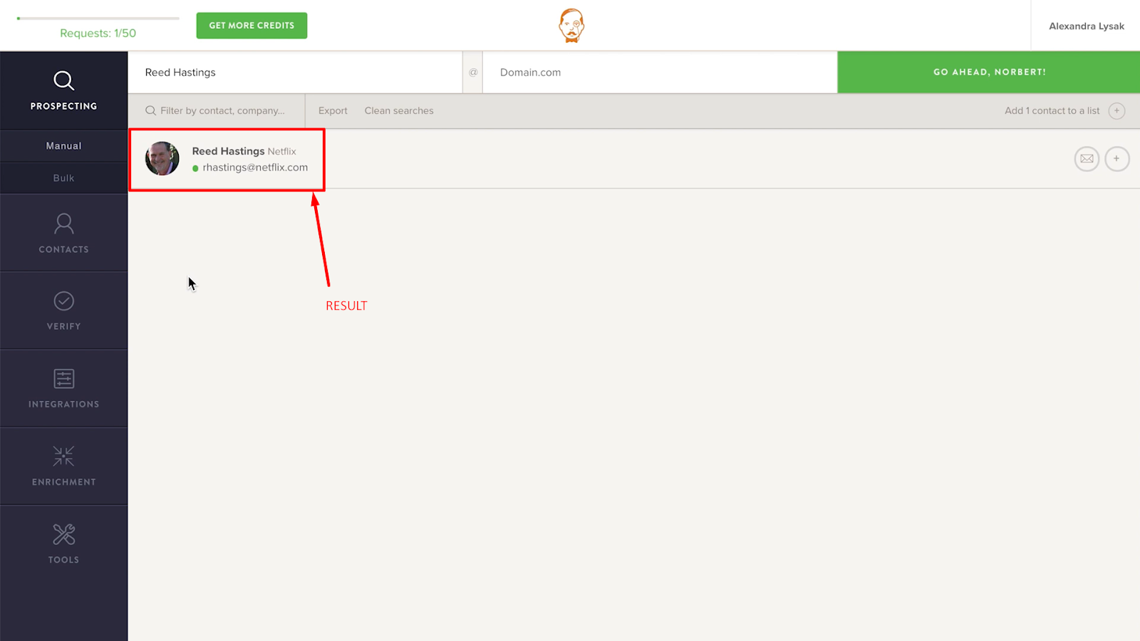Image resolution: width=1140 pixels, height=641 pixels.
Task: Select Manual prospecting mode
Action: pos(63,146)
